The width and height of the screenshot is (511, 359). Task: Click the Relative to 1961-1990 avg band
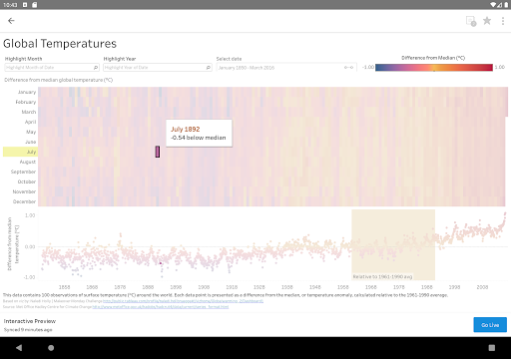click(393, 244)
